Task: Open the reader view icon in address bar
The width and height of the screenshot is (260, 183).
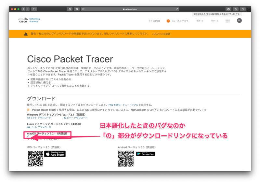Action: click(83, 9)
